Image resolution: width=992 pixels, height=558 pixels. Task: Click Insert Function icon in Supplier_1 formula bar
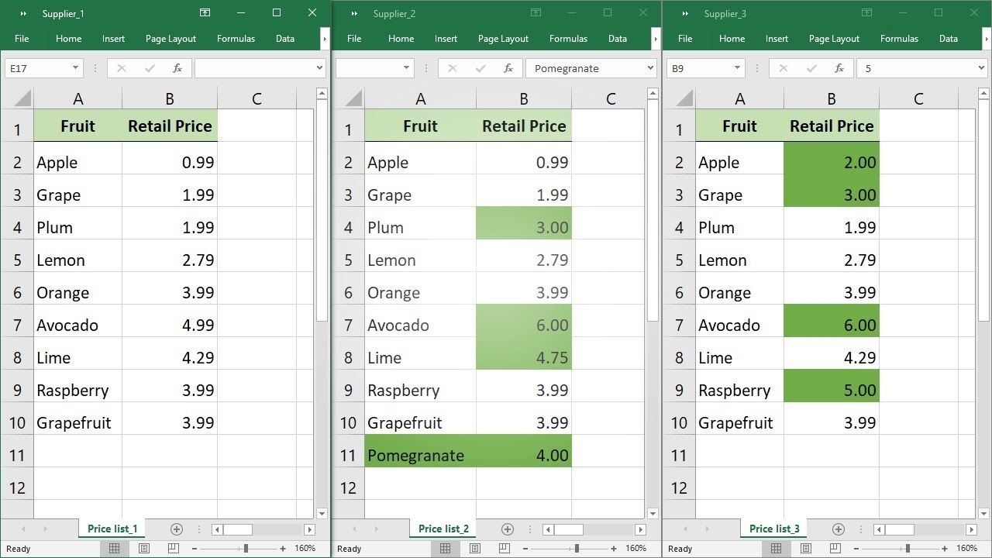177,68
